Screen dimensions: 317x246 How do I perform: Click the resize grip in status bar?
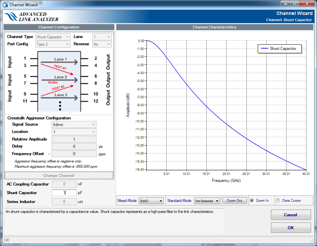pyautogui.click(x=311, y=241)
